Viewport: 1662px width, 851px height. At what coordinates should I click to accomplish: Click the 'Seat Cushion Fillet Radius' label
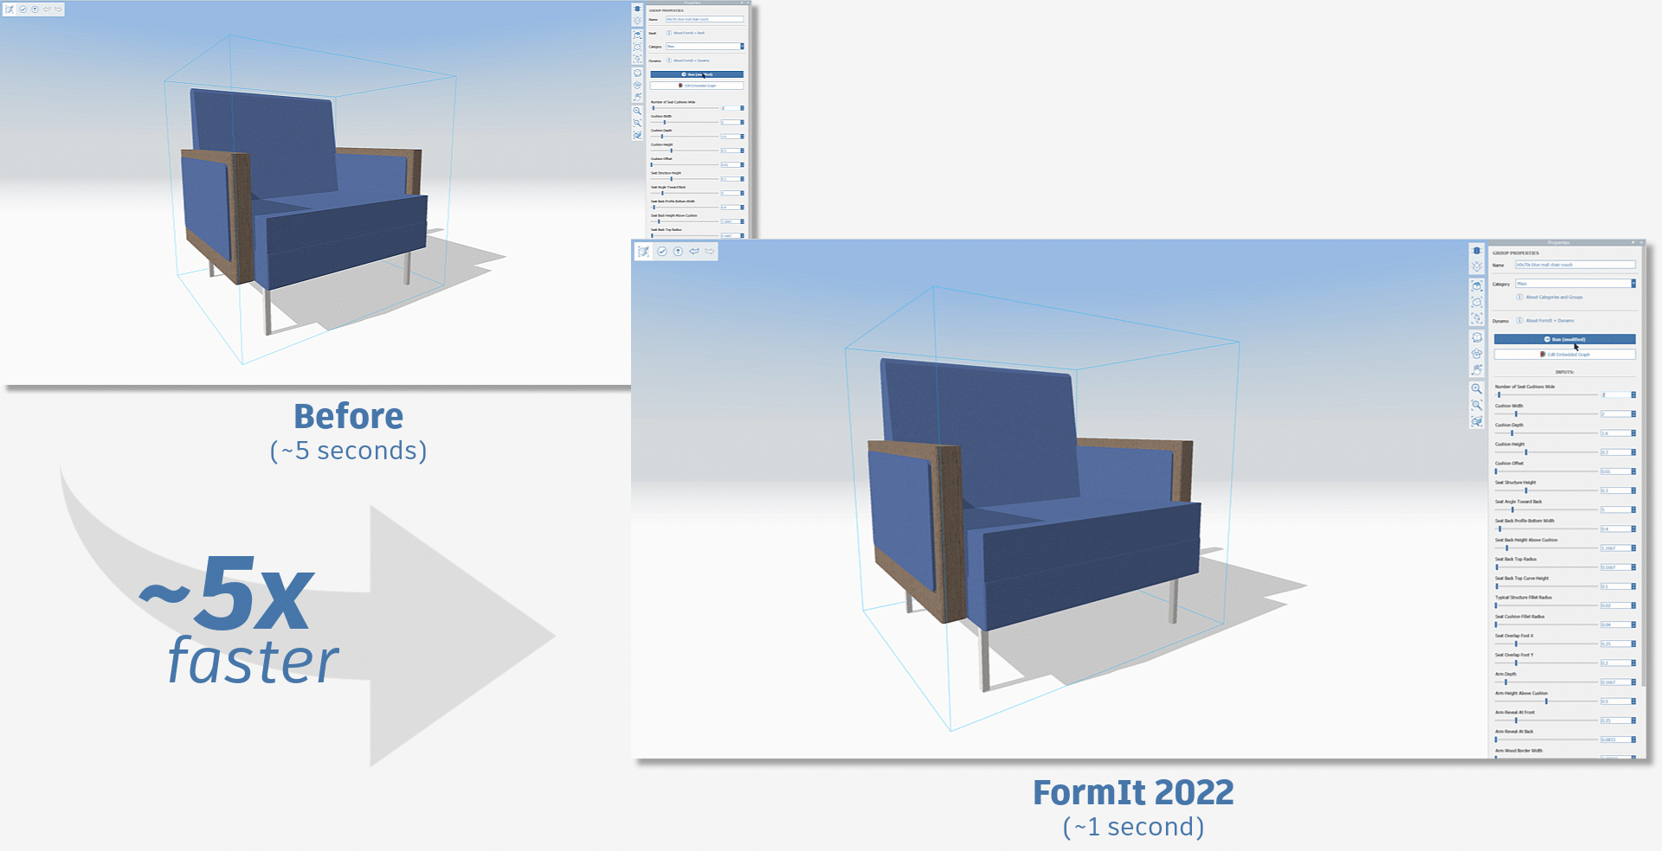pos(1519,617)
